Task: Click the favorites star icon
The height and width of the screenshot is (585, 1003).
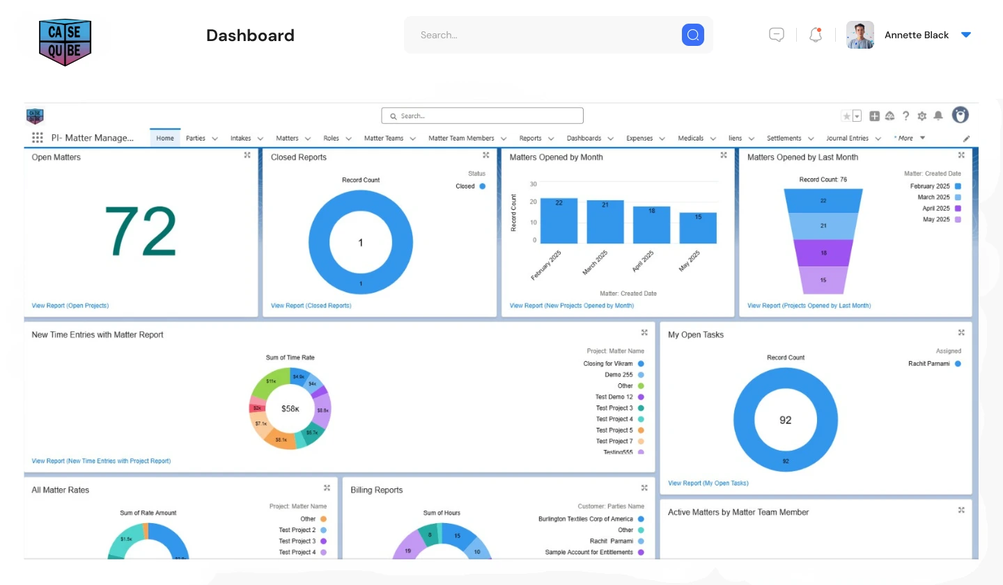Action: [846, 116]
